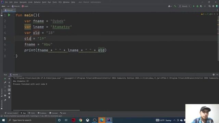
Task: Click the Windows taskbar search box
Action: pos(31,120)
